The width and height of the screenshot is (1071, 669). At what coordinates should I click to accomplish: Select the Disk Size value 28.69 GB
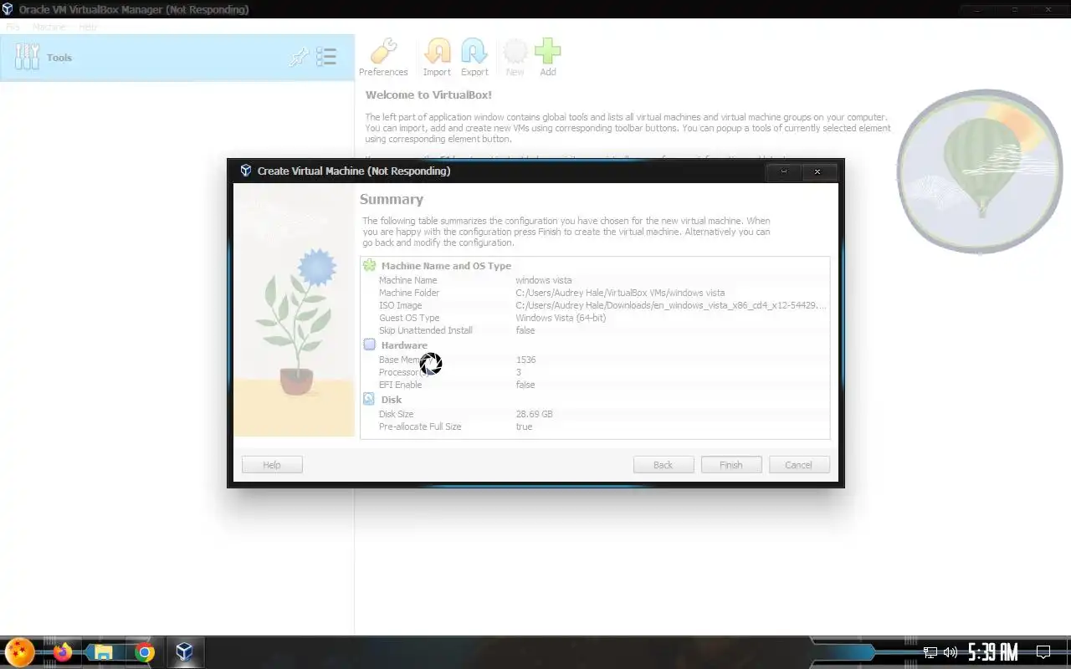pos(534,414)
